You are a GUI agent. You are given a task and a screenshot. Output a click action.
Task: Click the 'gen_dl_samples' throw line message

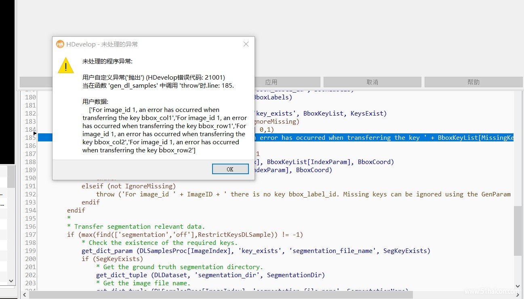click(x=158, y=86)
